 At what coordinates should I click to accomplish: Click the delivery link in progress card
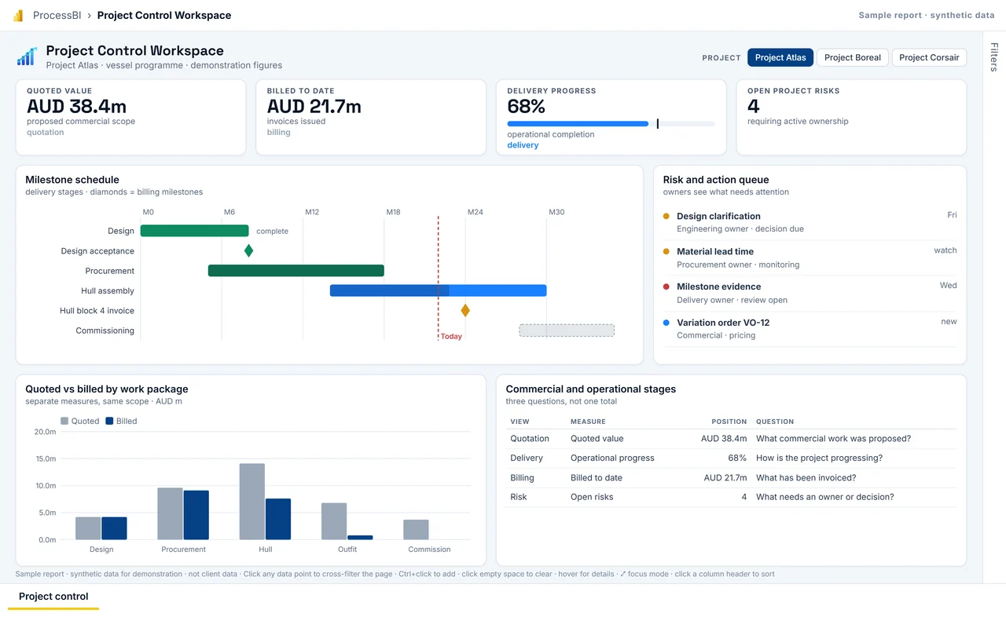pyautogui.click(x=523, y=145)
